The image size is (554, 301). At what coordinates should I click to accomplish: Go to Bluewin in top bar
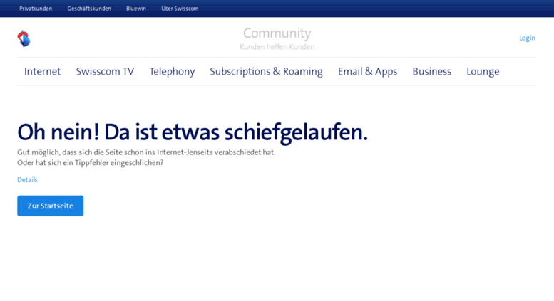(136, 9)
